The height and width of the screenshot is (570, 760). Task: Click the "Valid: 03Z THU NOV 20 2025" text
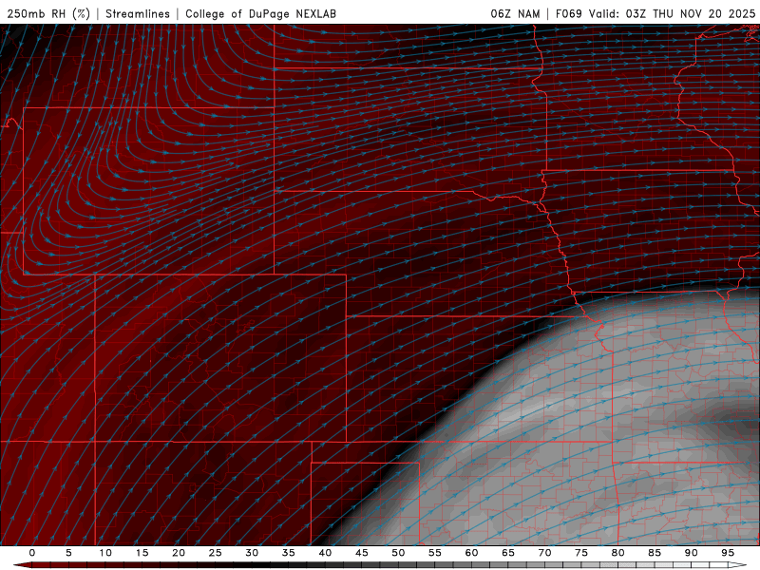click(x=672, y=13)
